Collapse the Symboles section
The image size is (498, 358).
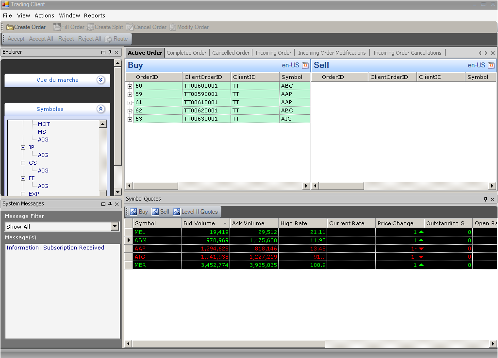(x=101, y=109)
